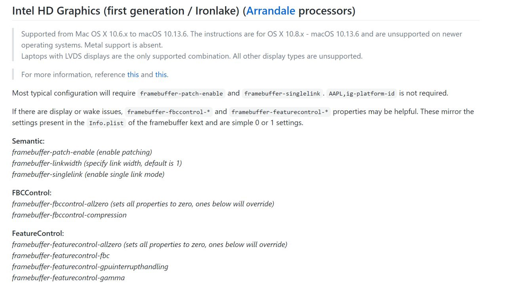Screen dimensions: 507x283
Task: Click the framebuffer-featurecontrol-* inline code snippet
Action: point(280,112)
